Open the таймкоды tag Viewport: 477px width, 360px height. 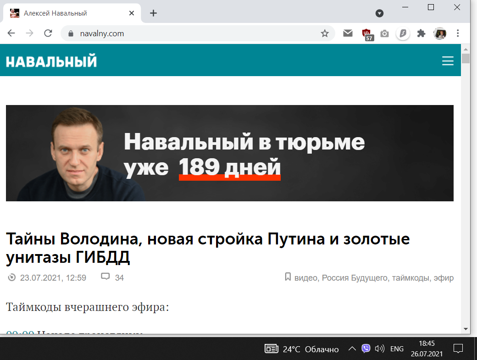411,277
